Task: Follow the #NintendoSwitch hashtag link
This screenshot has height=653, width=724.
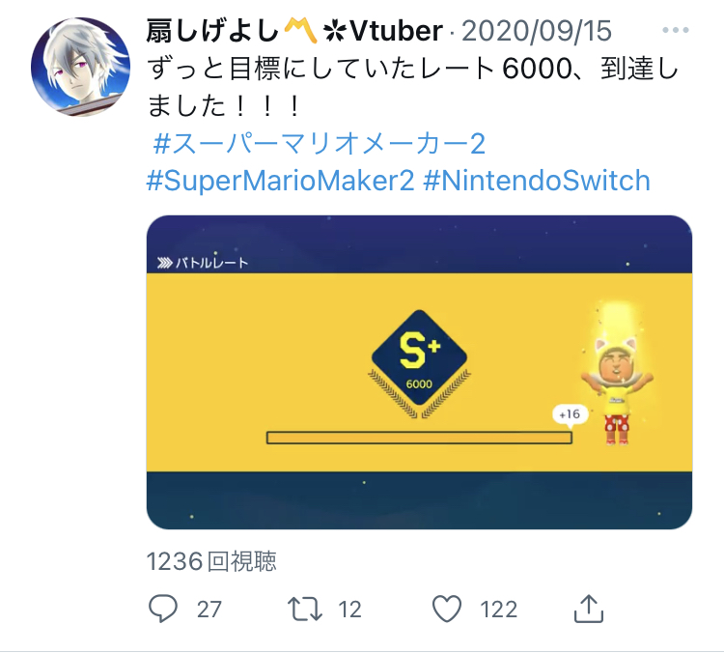Action: [x=537, y=181]
